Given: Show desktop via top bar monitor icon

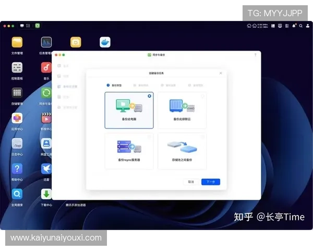Looking at the screenshot, I should (x=22, y=26).
